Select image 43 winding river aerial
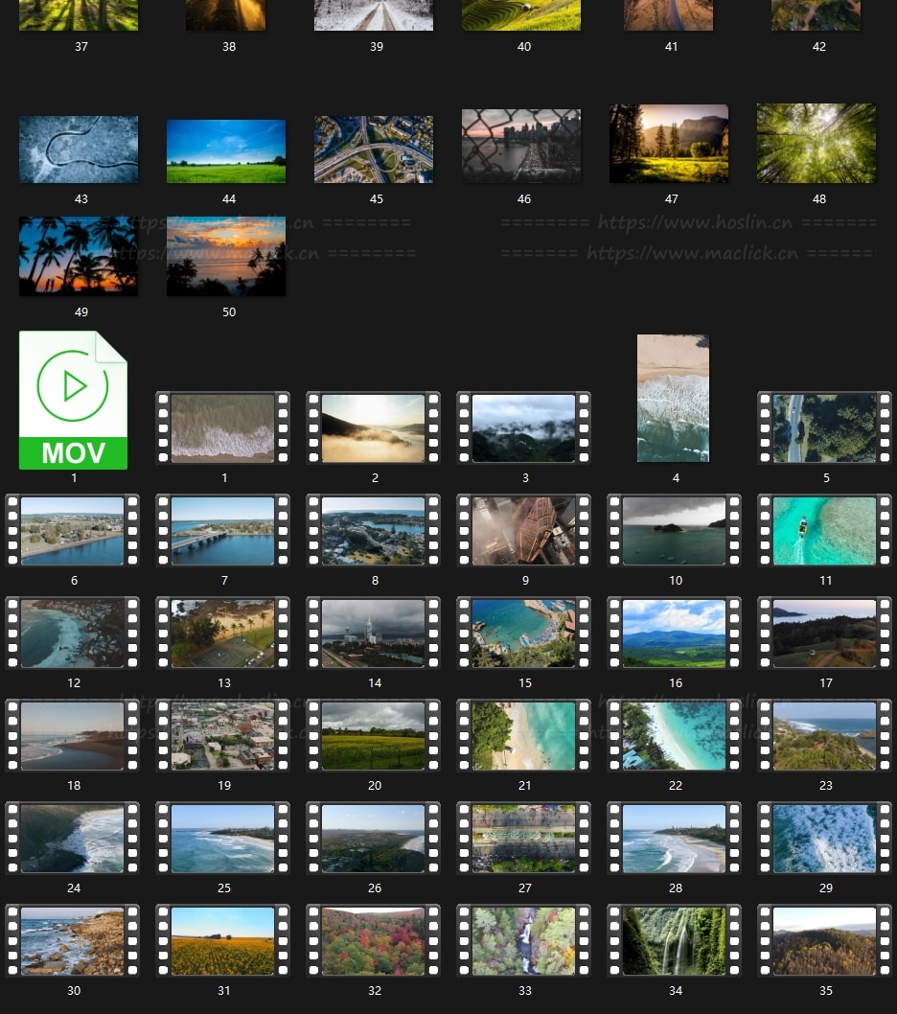 79,150
